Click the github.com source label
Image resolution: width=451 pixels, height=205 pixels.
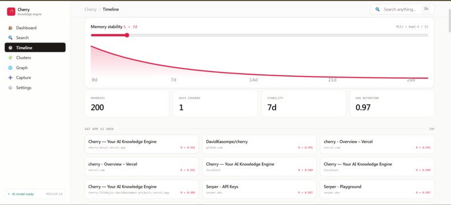pos(214,147)
